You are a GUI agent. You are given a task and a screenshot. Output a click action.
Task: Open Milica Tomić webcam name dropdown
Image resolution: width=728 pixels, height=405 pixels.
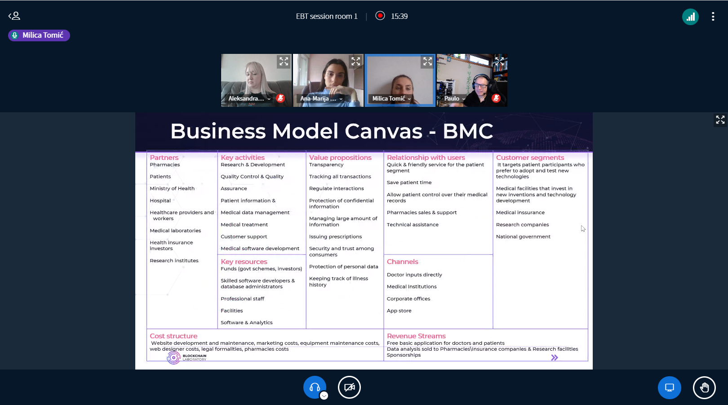(391, 99)
